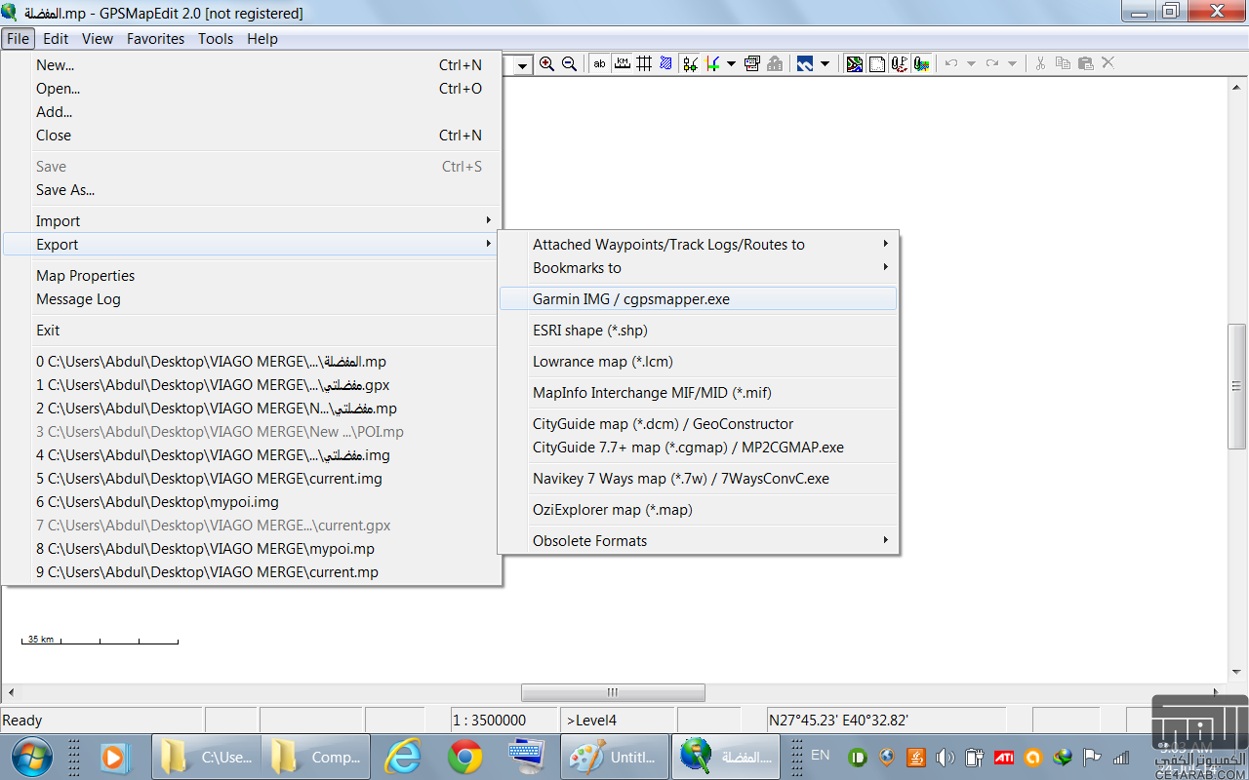This screenshot has height=780, width=1249.
Task: Expand the Bookmarks to submenu
Action: pyautogui.click(x=699, y=268)
